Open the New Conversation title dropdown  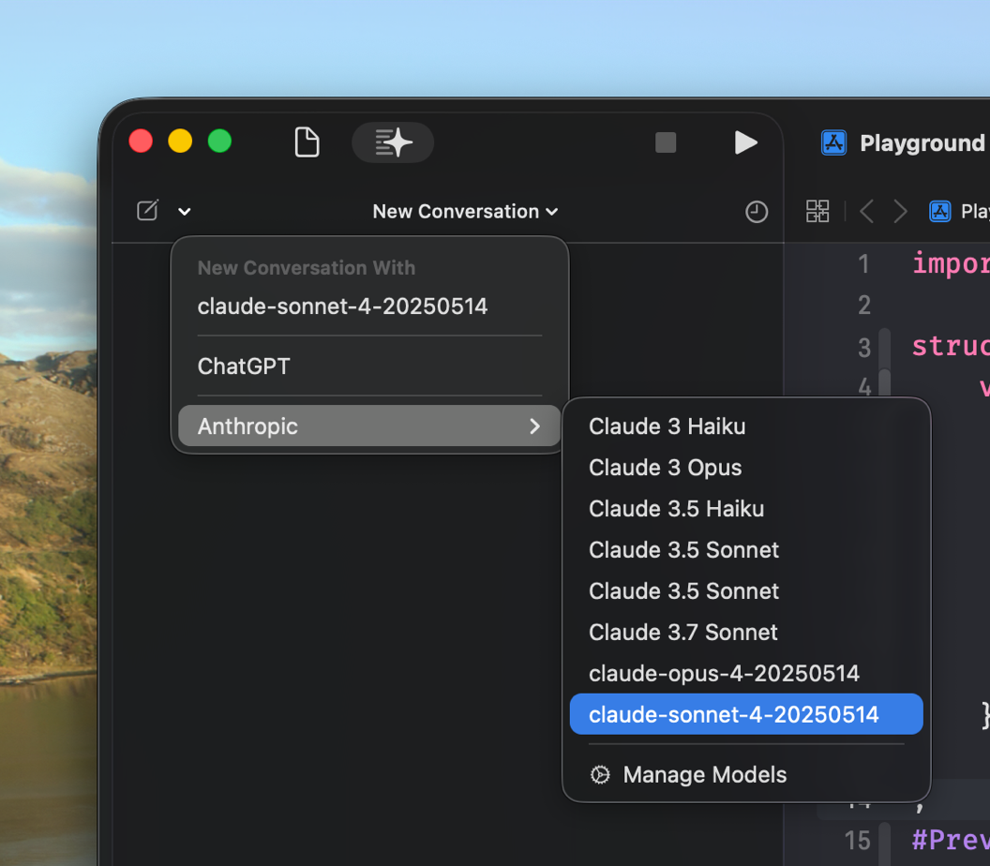[465, 212]
